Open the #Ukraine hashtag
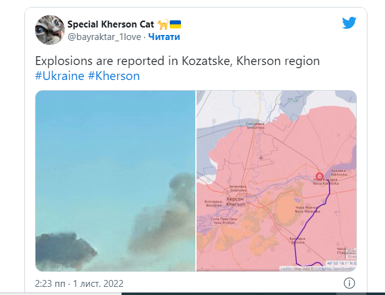 59,76
